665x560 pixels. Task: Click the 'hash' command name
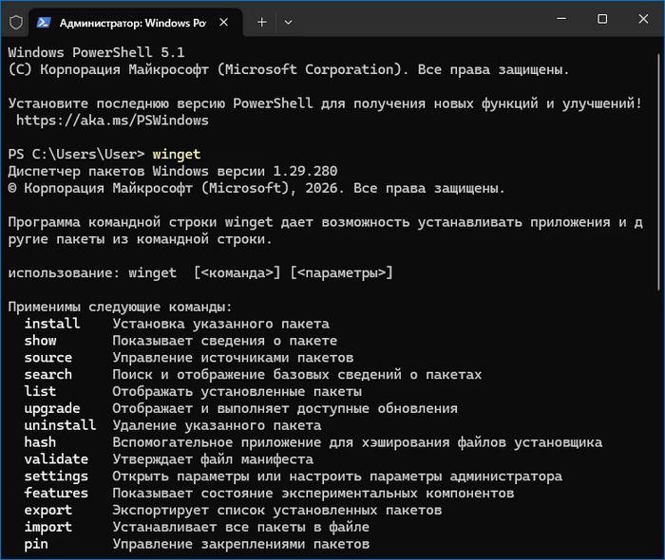tap(40, 442)
